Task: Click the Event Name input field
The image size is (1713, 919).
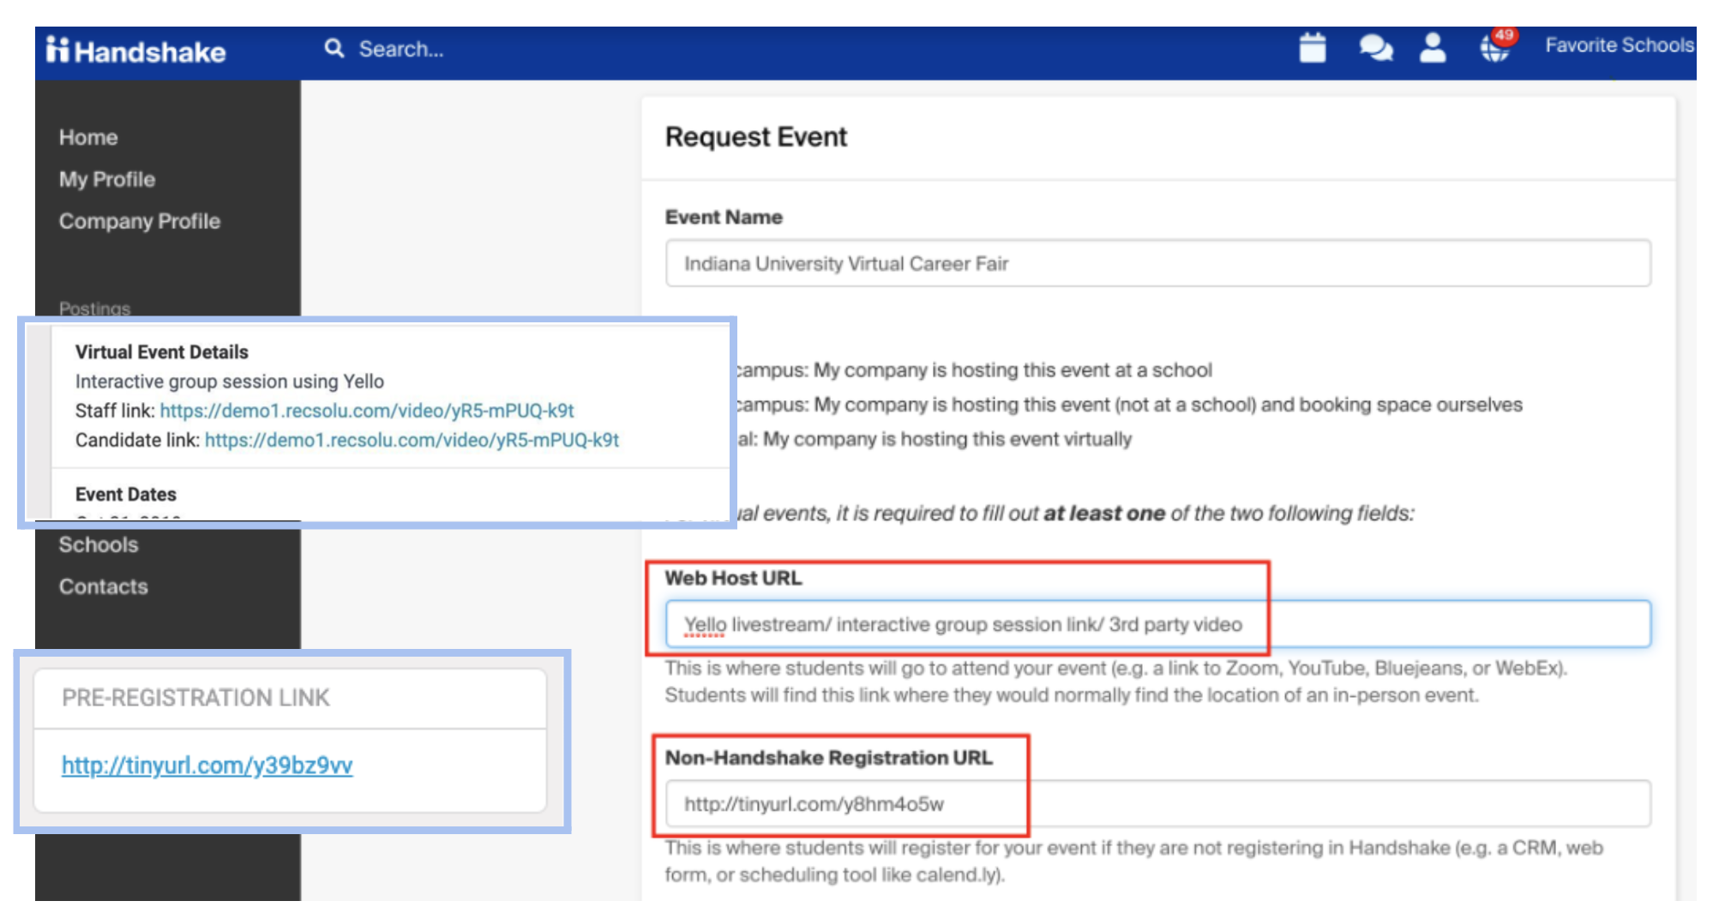Action: (x=1157, y=263)
